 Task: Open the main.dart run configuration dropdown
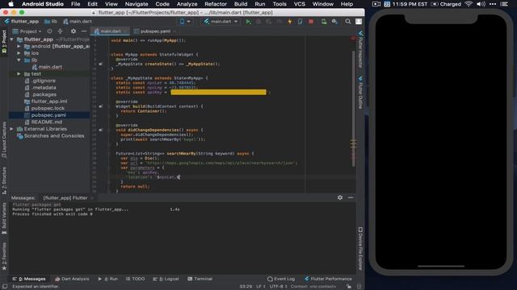(x=221, y=22)
